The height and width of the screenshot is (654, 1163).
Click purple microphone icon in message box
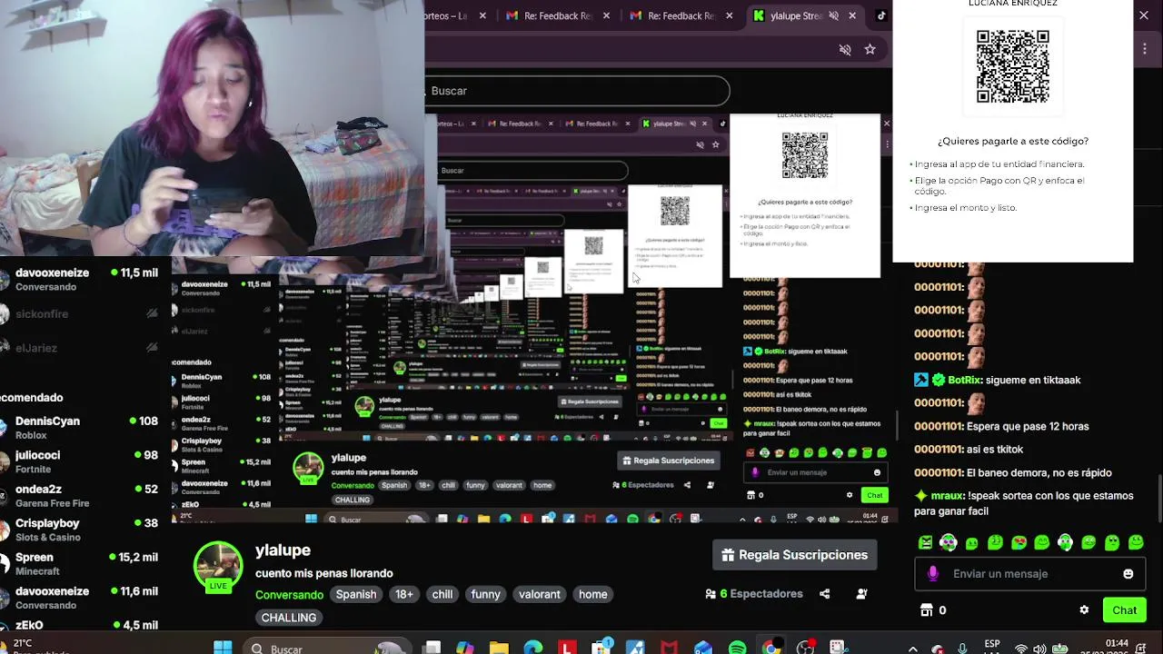933,574
